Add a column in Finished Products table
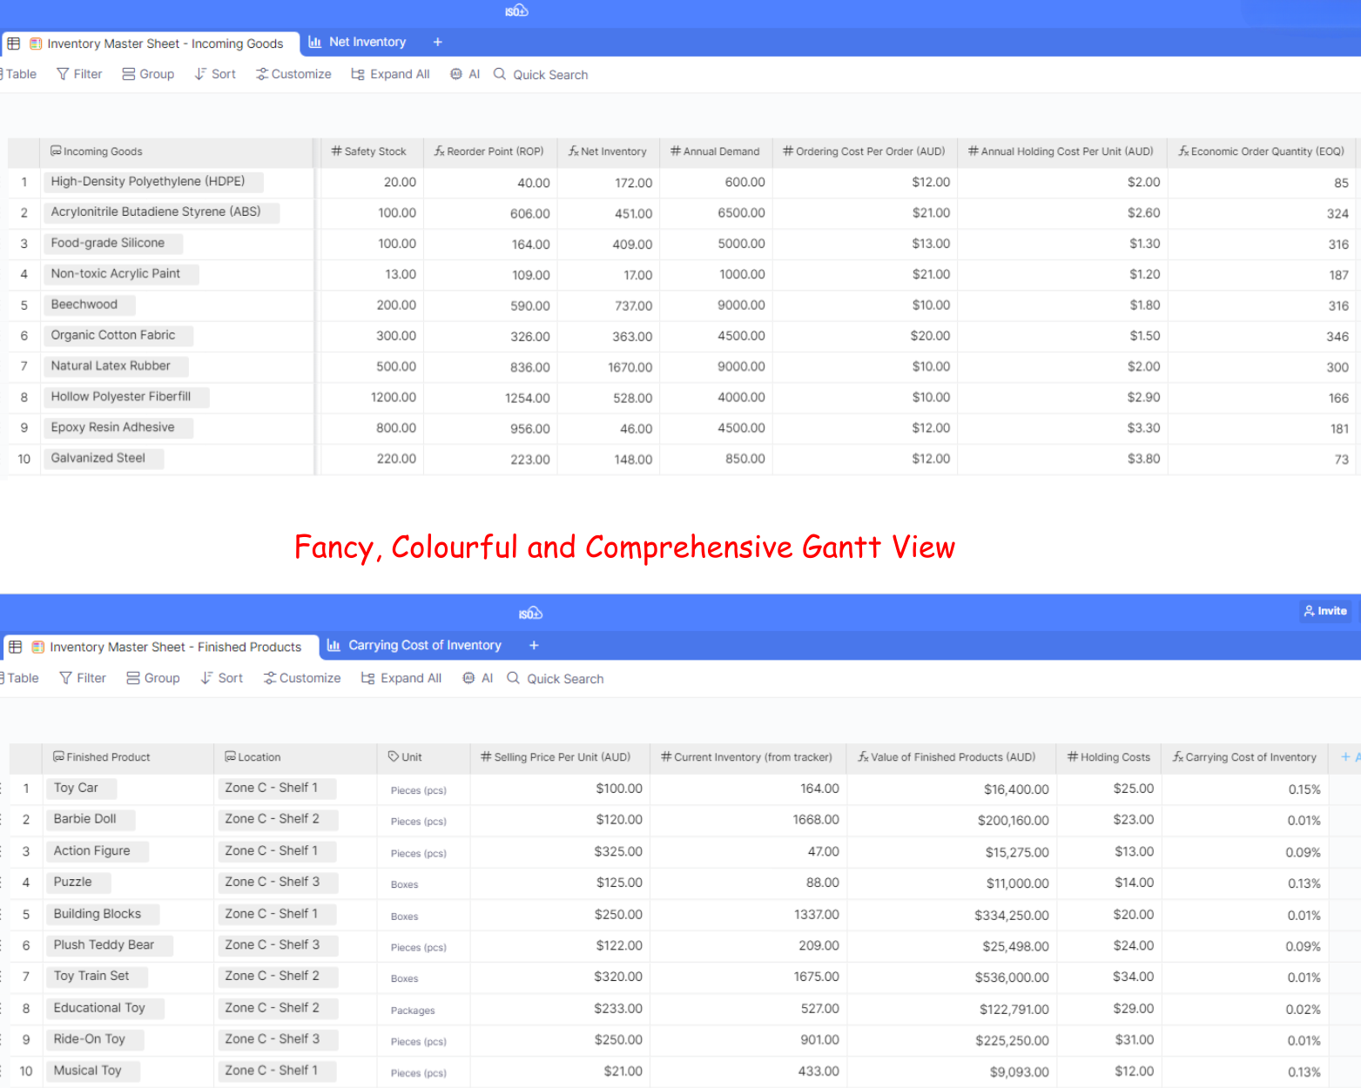The width and height of the screenshot is (1361, 1088). pyautogui.click(x=1345, y=757)
